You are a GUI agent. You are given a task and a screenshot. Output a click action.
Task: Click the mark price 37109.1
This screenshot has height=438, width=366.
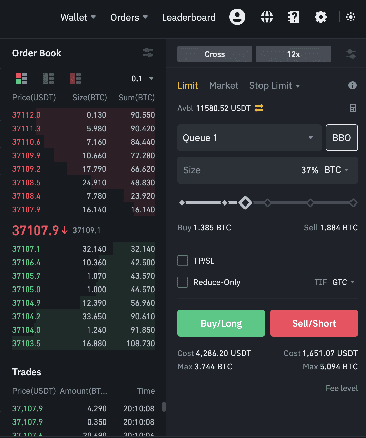(87, 230)
